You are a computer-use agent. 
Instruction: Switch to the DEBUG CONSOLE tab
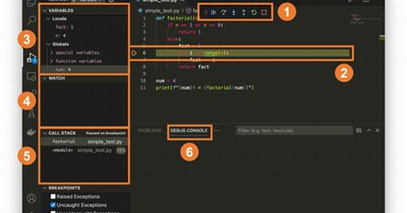(189, 131)
